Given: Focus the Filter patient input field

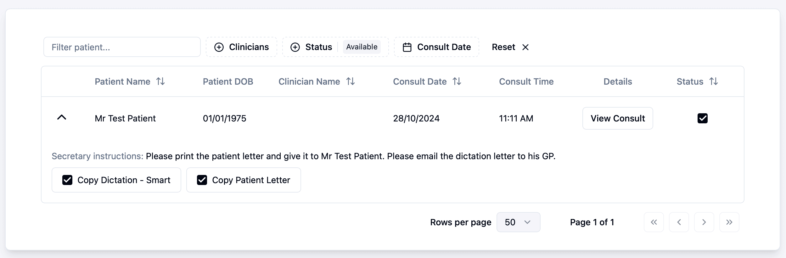Looking at the screenshot, I should pos(122,47).
